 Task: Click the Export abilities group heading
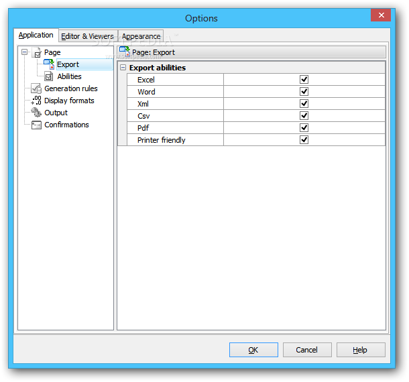coord(158,68)
